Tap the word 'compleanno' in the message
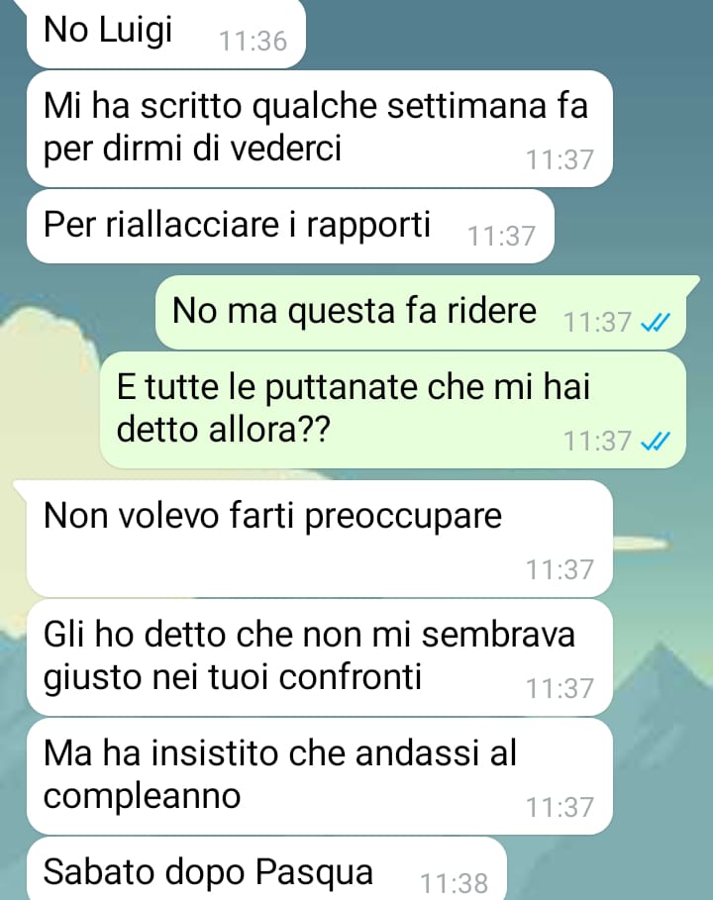 142,797
